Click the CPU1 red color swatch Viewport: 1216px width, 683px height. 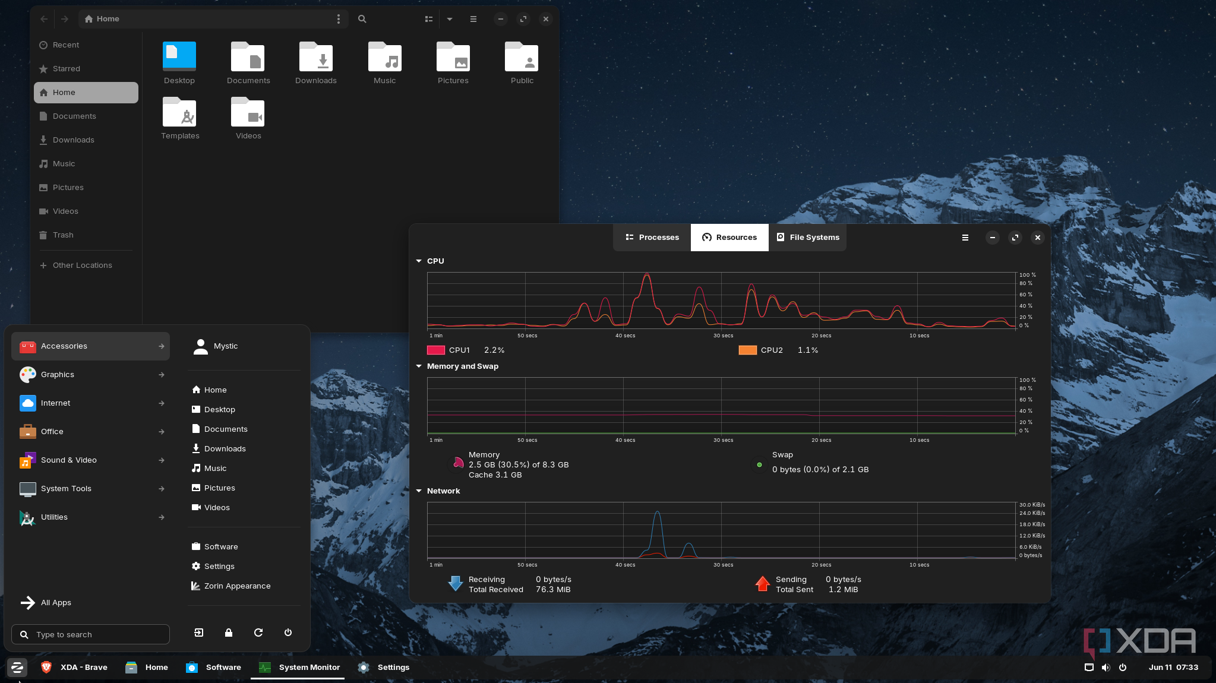tap(435, 350)
